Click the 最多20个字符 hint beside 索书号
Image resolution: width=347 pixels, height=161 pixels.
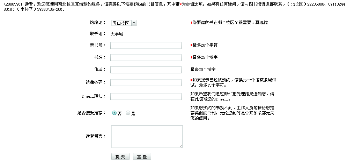tap(205, 45)
